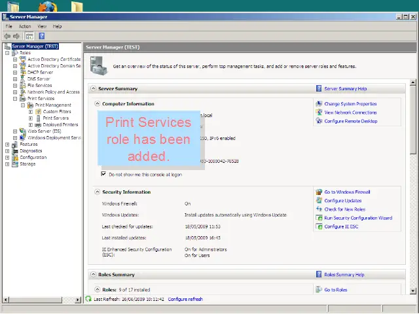Click the Configure IE ESC link
Screen dimensions: 419x314
[341, 227]
